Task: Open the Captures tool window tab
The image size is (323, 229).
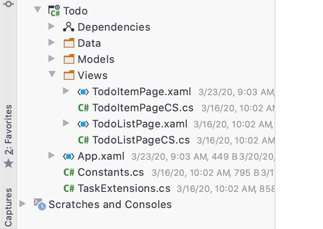Action: point(8,207)
